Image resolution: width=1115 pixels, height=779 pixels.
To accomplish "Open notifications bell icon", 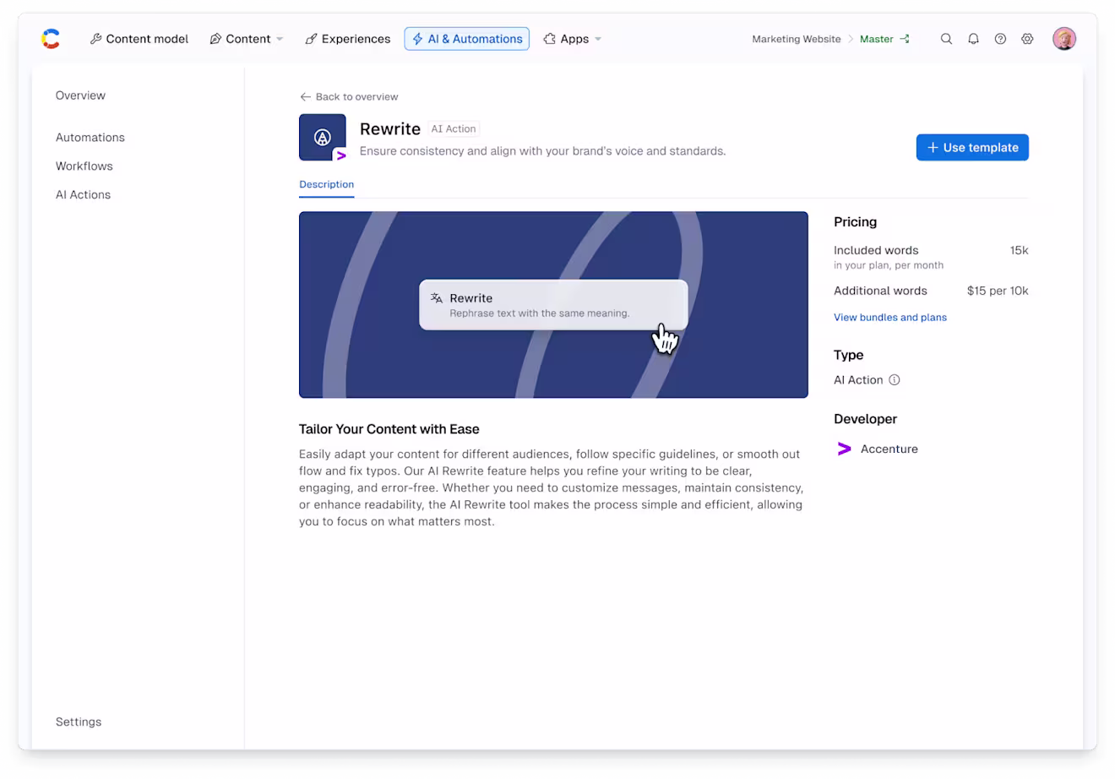I will 973,39.
